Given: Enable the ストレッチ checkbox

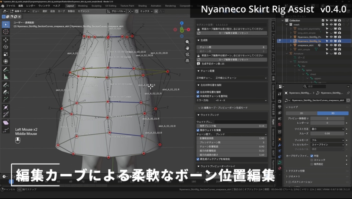Looking at the screenshot, I should coord(311,160).
